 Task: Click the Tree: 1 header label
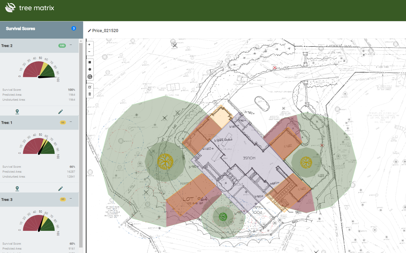click(7, 123)
